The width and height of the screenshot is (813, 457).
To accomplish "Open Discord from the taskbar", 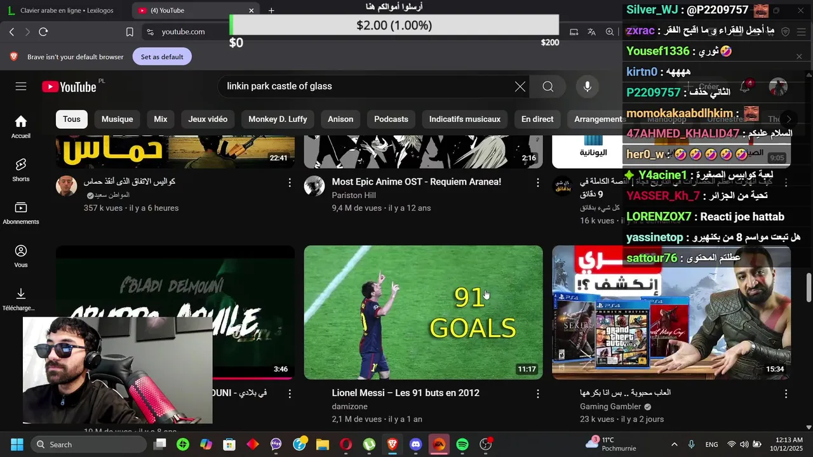I will pos(415,444).
